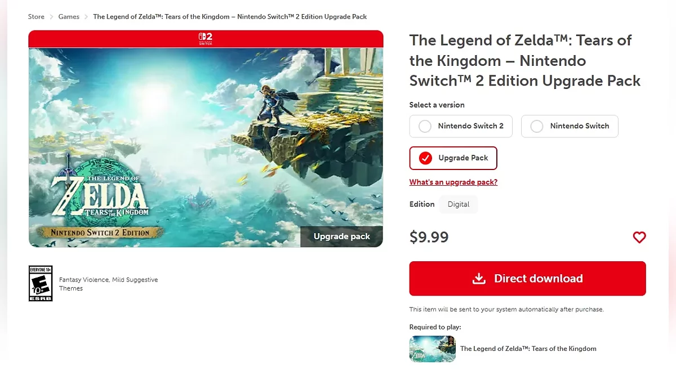
Task: Select the Nintendo Switch version
Action: tap(570, 126)
